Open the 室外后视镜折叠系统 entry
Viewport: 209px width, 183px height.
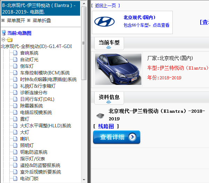coord(40,172)
